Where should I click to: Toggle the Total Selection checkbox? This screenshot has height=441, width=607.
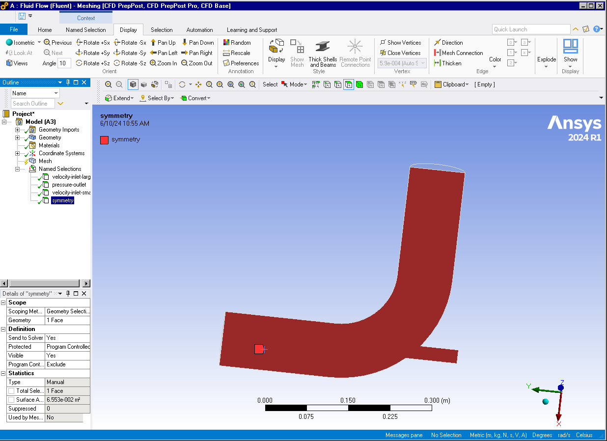[x=11, y=391]
